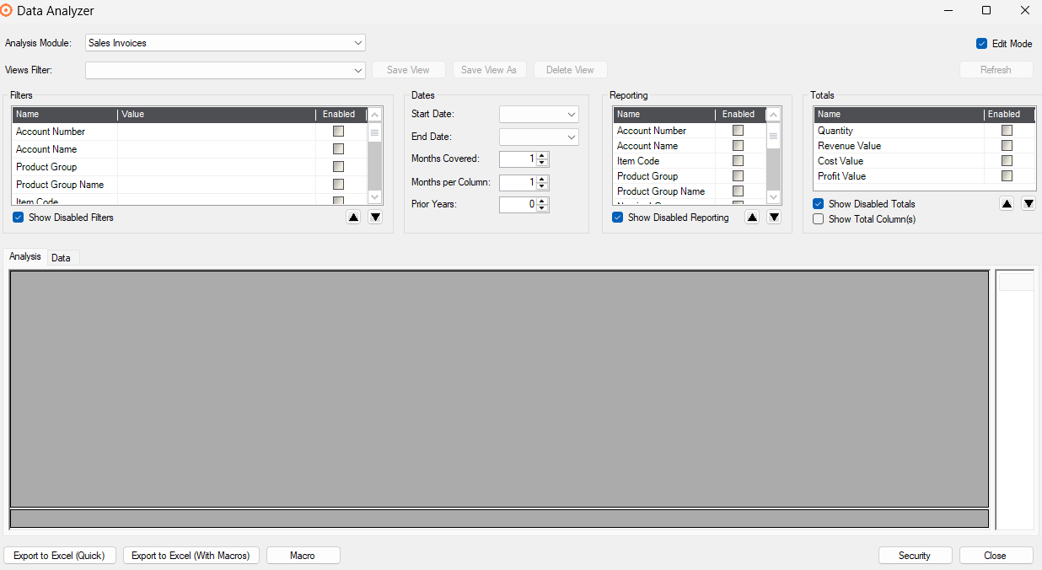Select Product Group row in Reporting
Viewport: 1042px width, 570px height.
(690, 176)
